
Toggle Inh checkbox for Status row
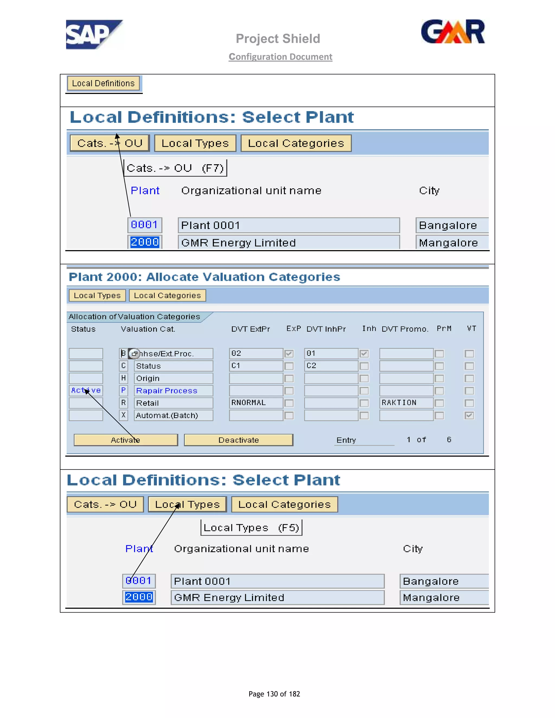coord(364,366)
